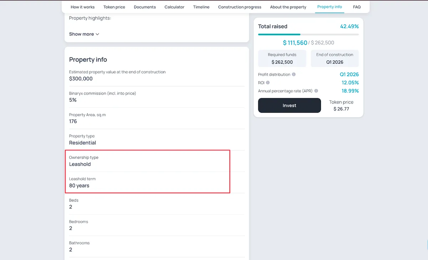Click the Required funds $262,500 card
The image size is (428, 260).
click(x=282, y=58)
